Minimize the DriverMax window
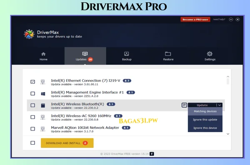This screenshot has width=250, height=165. pos(231,20)
